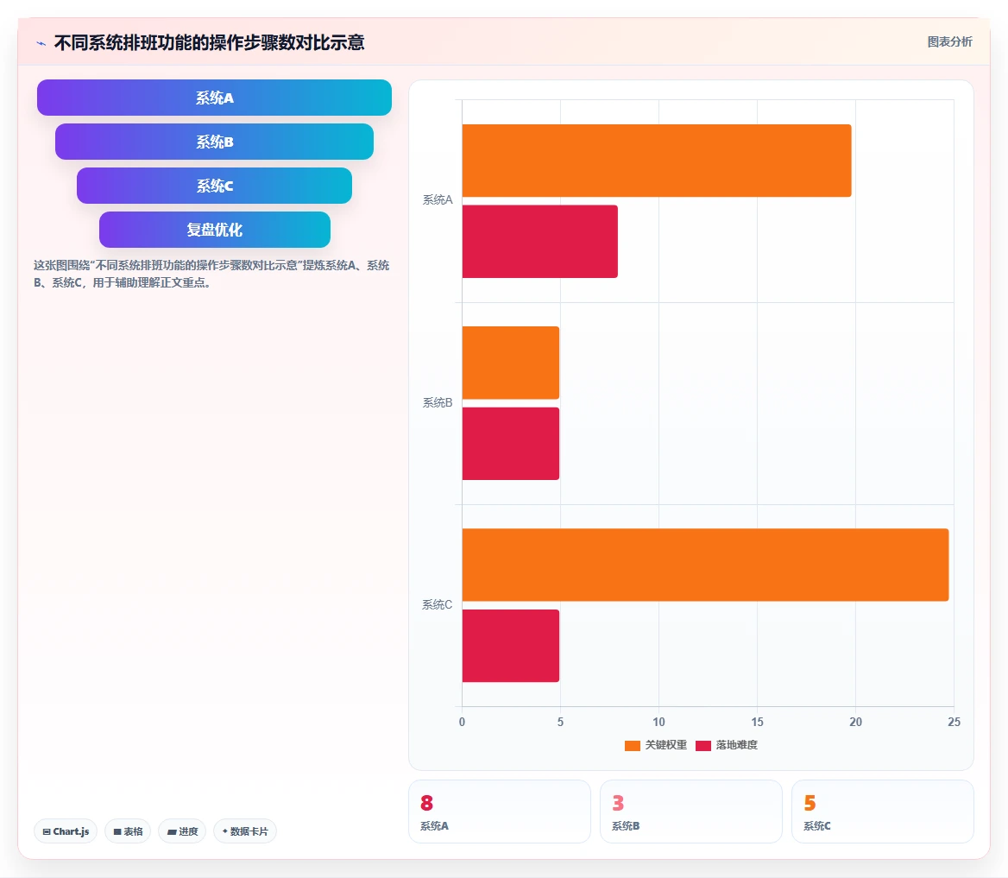Open the 系统A data card showing 8

(x=500, y=812)
